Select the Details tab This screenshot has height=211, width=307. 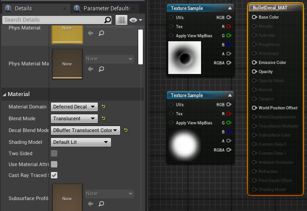[x=23, y=9]
